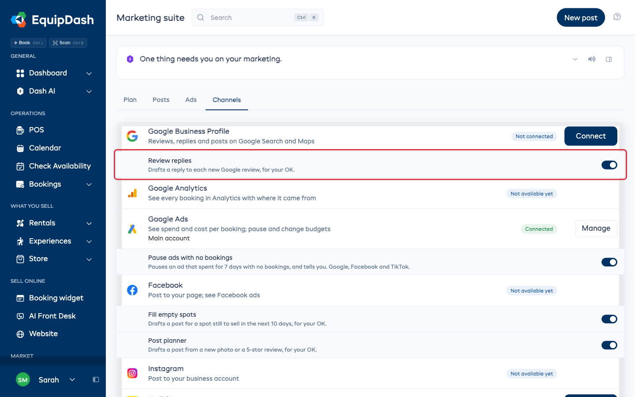Expand Rentals in the sidebar

pyautogui.click(x=89, y=223)
